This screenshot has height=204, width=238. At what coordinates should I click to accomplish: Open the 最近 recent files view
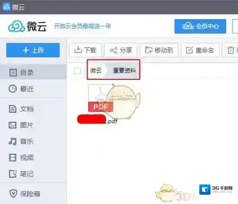click(x=33, y=89)
